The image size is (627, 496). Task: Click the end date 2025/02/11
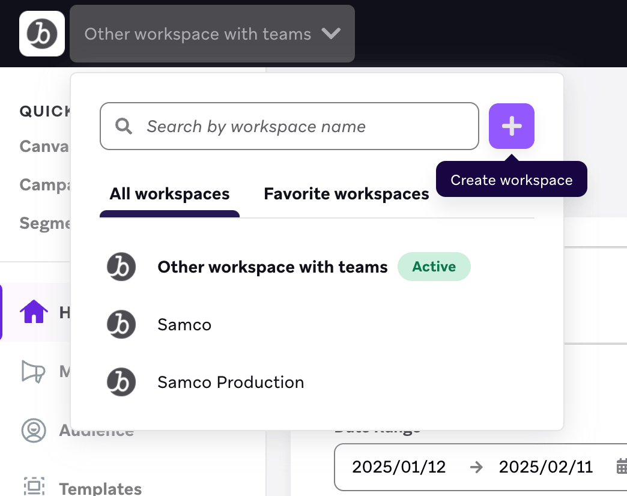click(546, 467)
